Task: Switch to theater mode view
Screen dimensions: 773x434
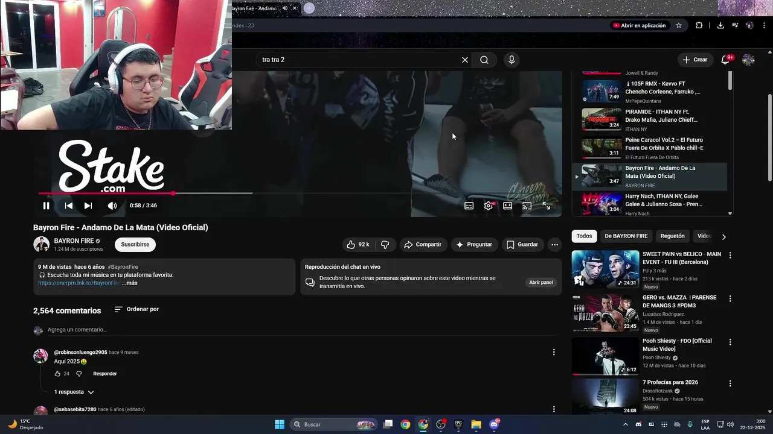Action: pyautogui.click(x=507, y=206)
